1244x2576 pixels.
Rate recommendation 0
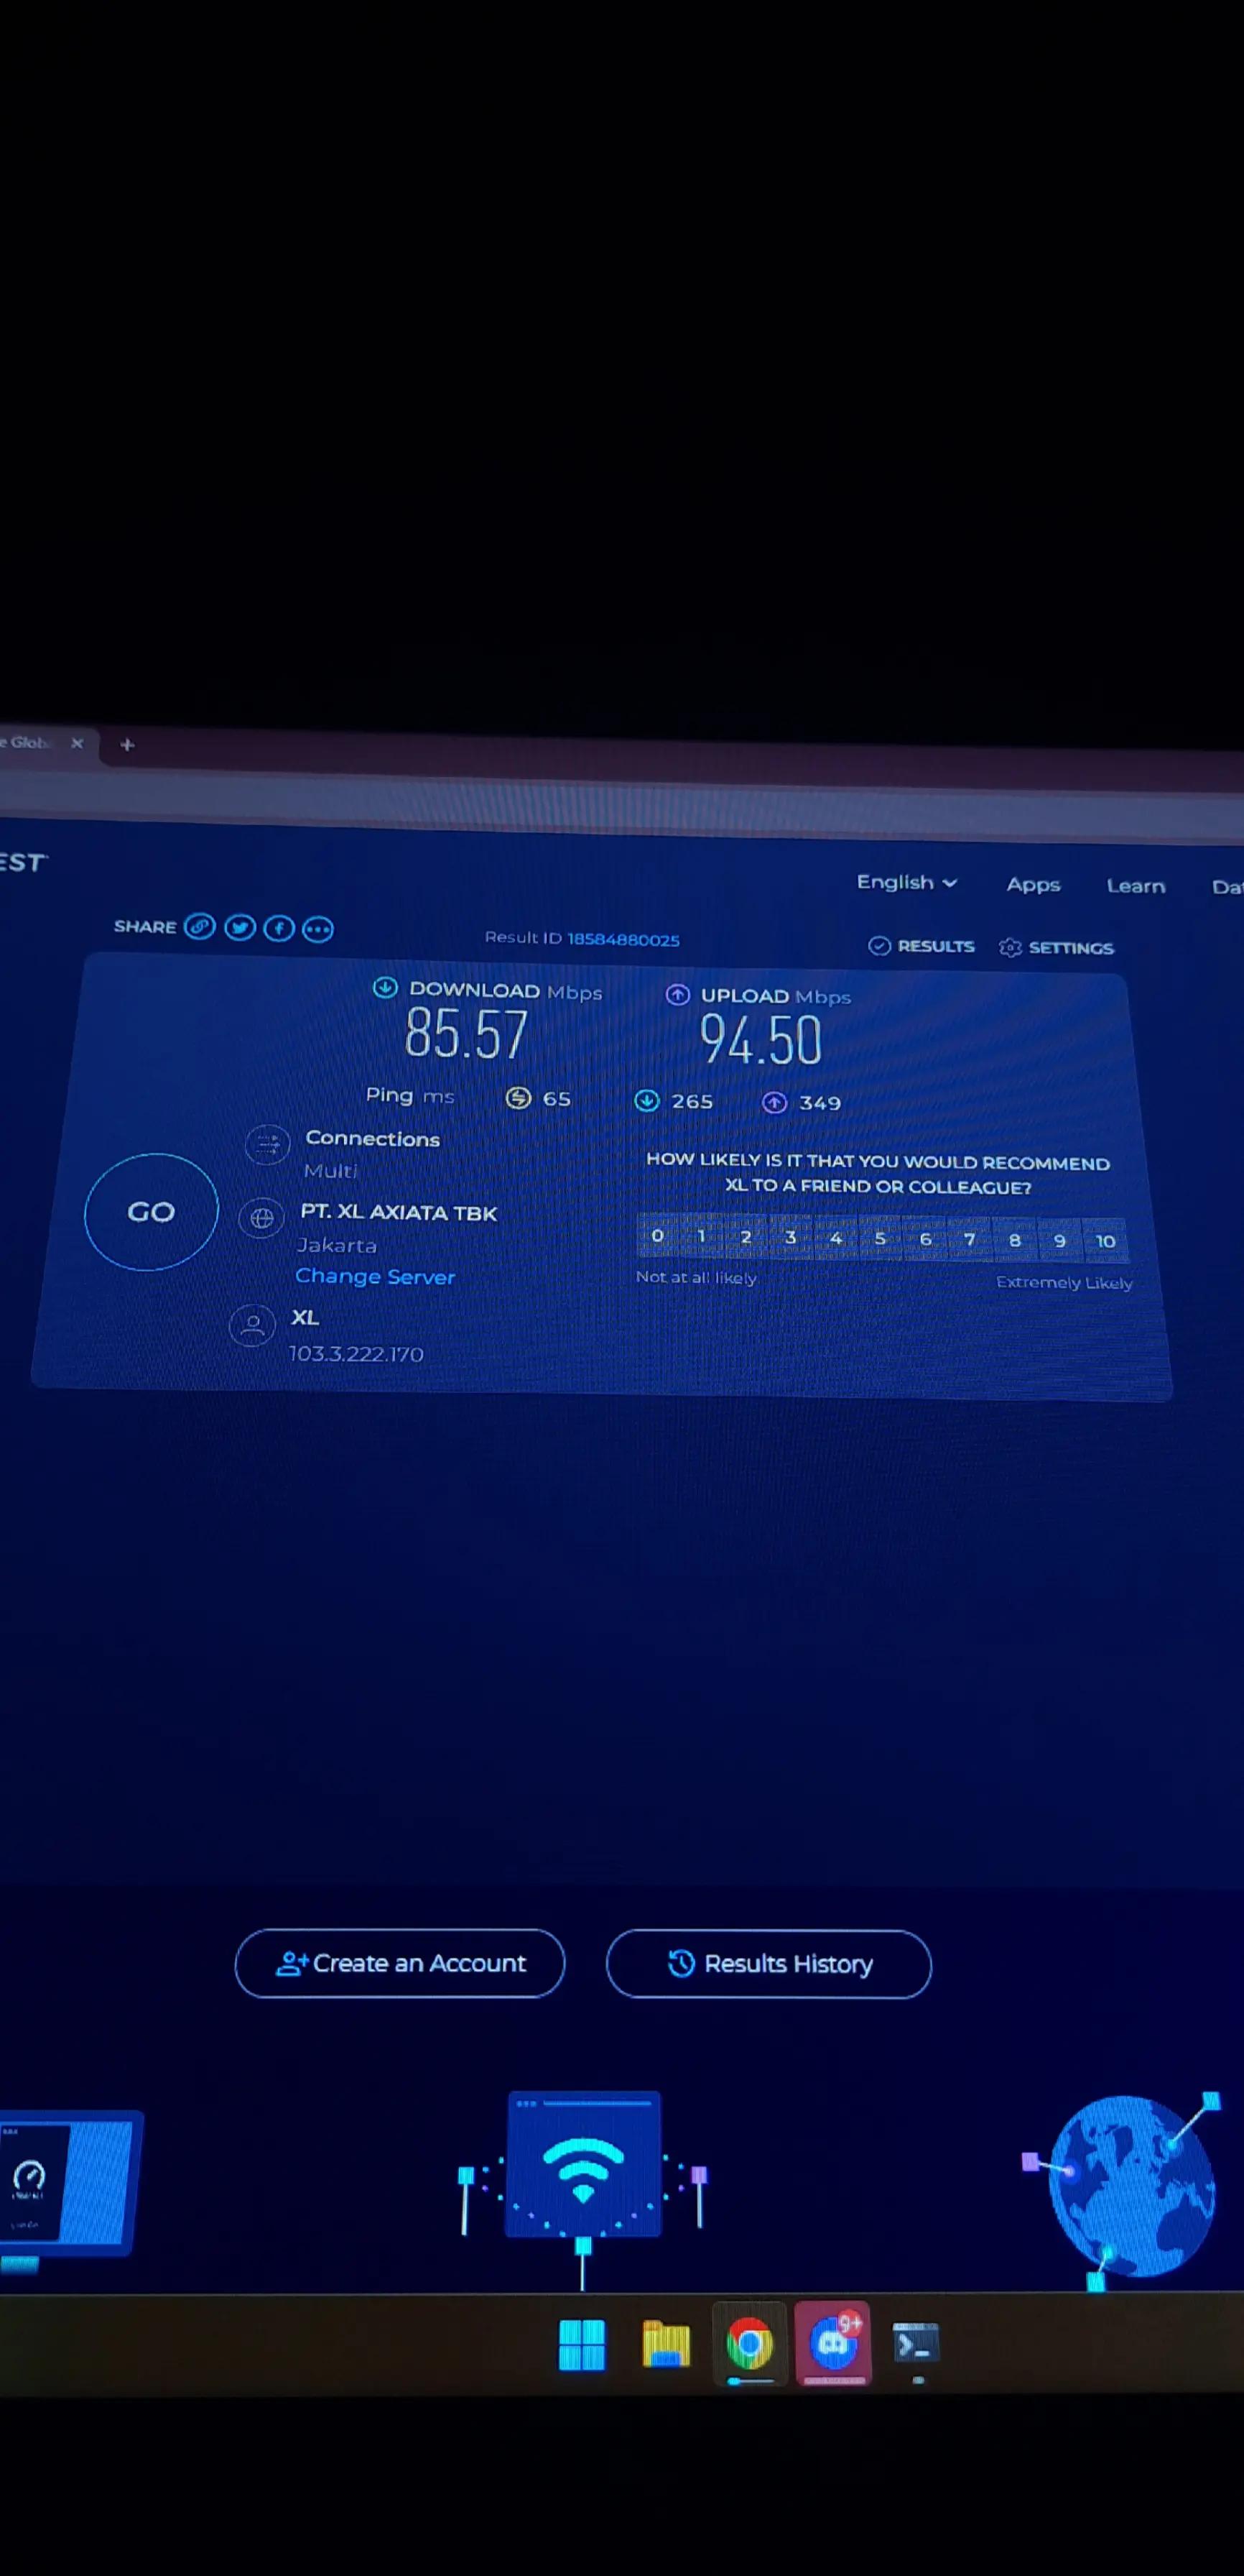(x=657, y=1235)
